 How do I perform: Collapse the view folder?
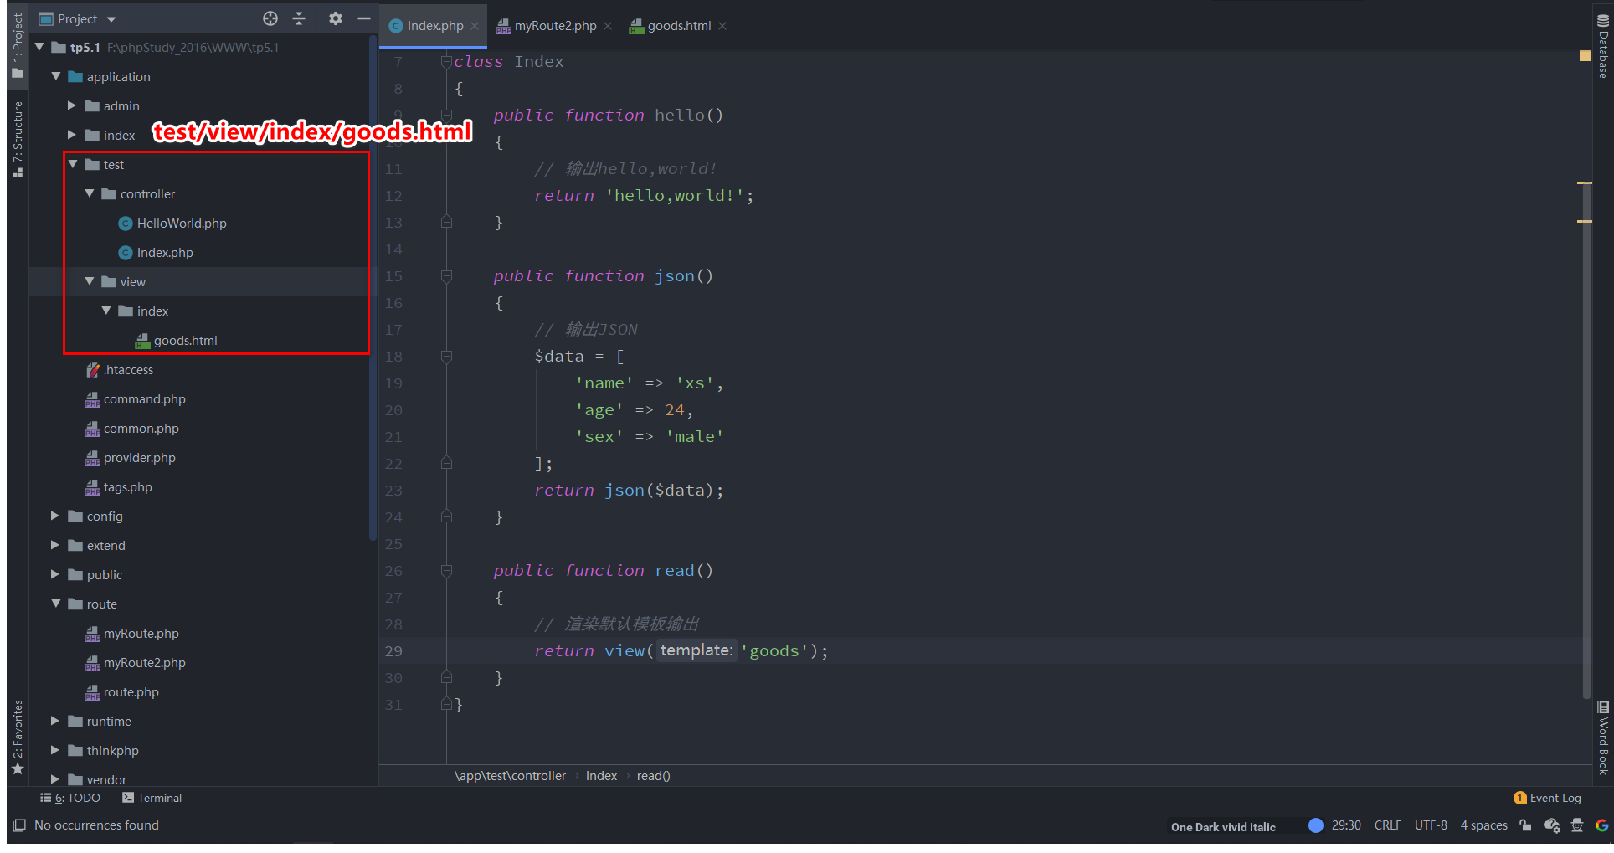click(90, 281)
